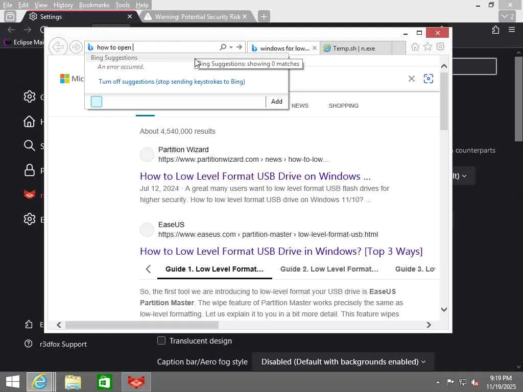This screenshot has width=523, height=392.
Task: Open the Bookmarks menu in r3dfox
Action: coord(94,5)
